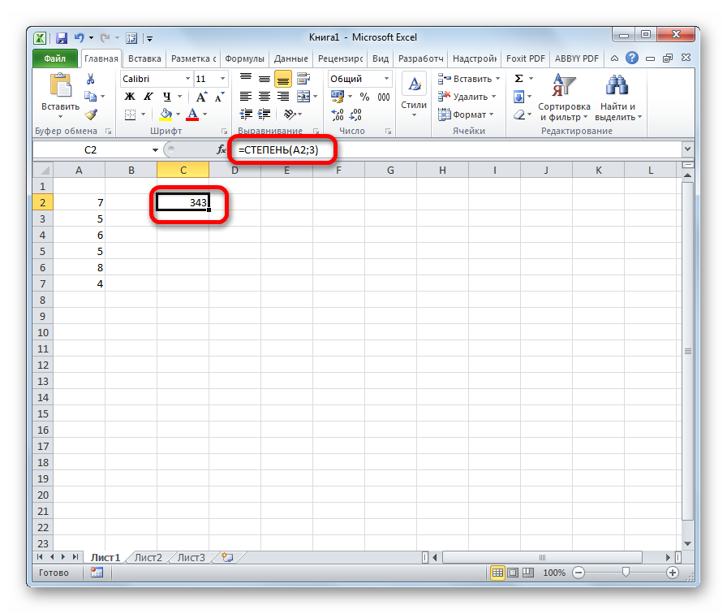727x614 pixels.
Task: Expand the Общий number format dropdown
Action: [386, 79]
